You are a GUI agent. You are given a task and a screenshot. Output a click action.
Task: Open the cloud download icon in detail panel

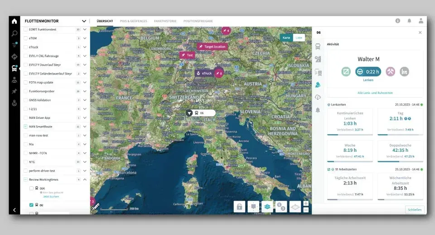[x=318, y=97]
